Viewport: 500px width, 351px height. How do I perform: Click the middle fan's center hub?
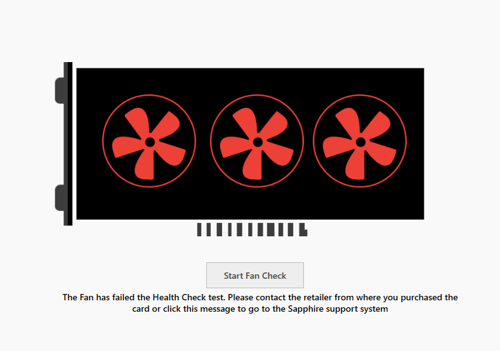click(x=258, y=142)
